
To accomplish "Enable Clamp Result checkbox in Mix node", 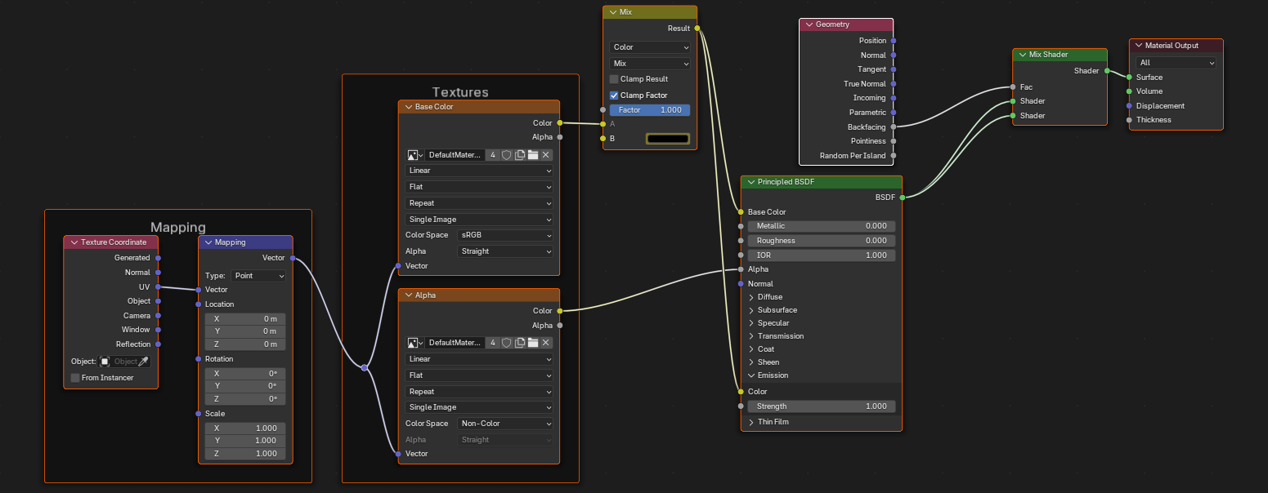I will (x=614, y=79).
